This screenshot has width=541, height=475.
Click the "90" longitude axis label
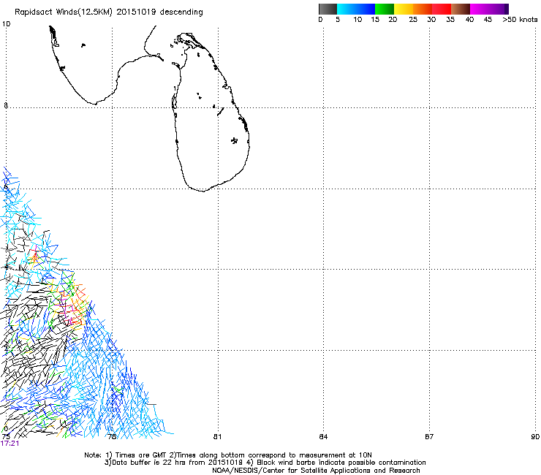535,437
